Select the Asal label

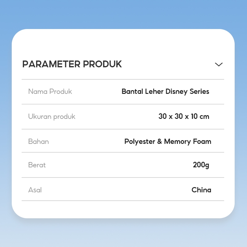(x=35, y=190)
